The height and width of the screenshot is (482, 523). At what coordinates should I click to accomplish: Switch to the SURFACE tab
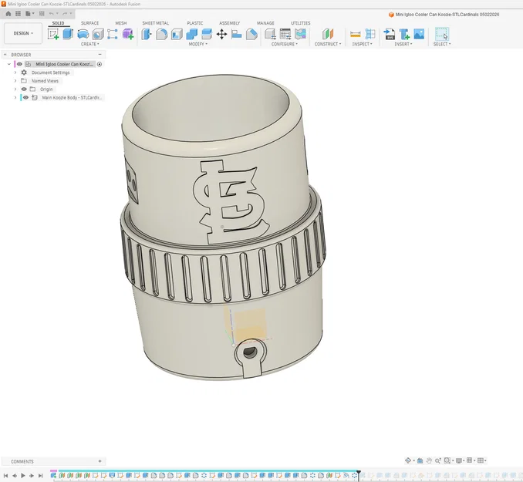coord(89,23)
